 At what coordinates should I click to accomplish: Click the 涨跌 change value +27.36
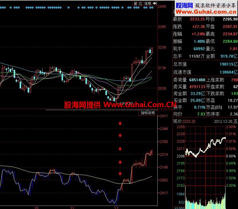(199, 27)
